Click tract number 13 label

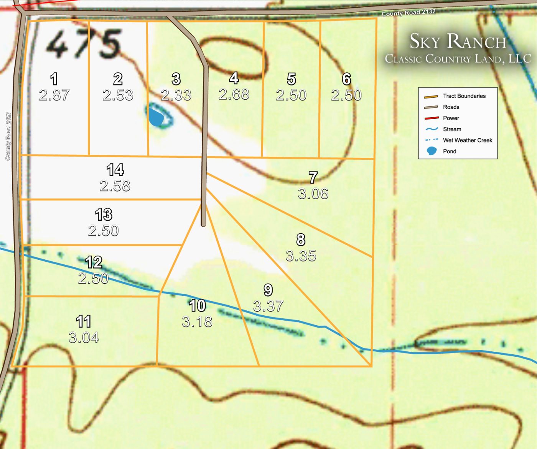coord(104,215)
